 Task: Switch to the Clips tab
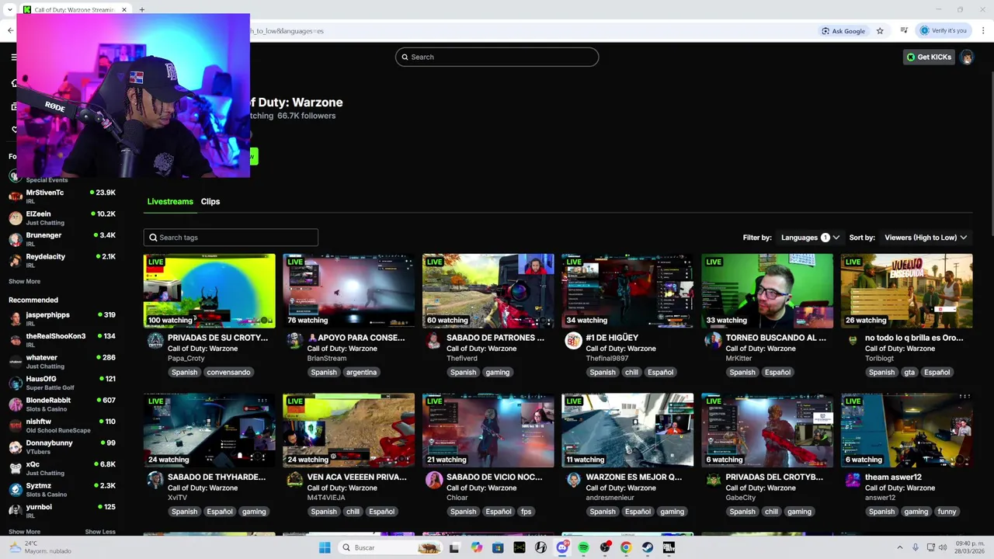coord(210,201)
